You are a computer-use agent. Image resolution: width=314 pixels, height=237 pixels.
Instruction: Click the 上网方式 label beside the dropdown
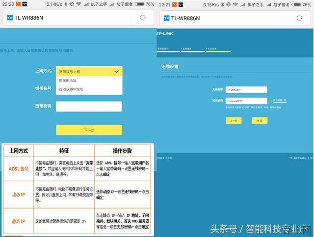[43, 71]
